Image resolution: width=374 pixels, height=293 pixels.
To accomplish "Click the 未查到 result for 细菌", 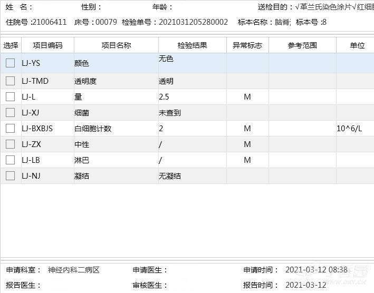I will tap(170, 113).
